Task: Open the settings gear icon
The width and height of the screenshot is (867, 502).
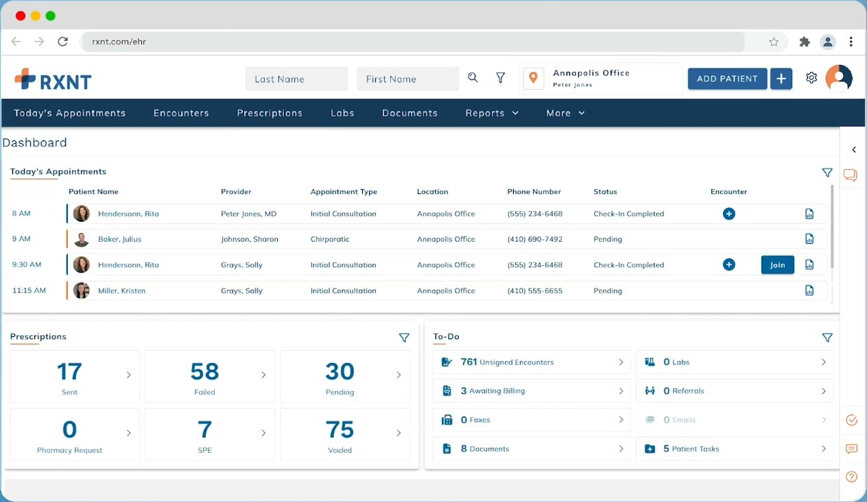Action: (811, 78)
